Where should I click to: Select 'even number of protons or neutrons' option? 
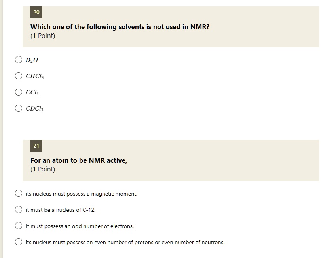click(19, 242)
